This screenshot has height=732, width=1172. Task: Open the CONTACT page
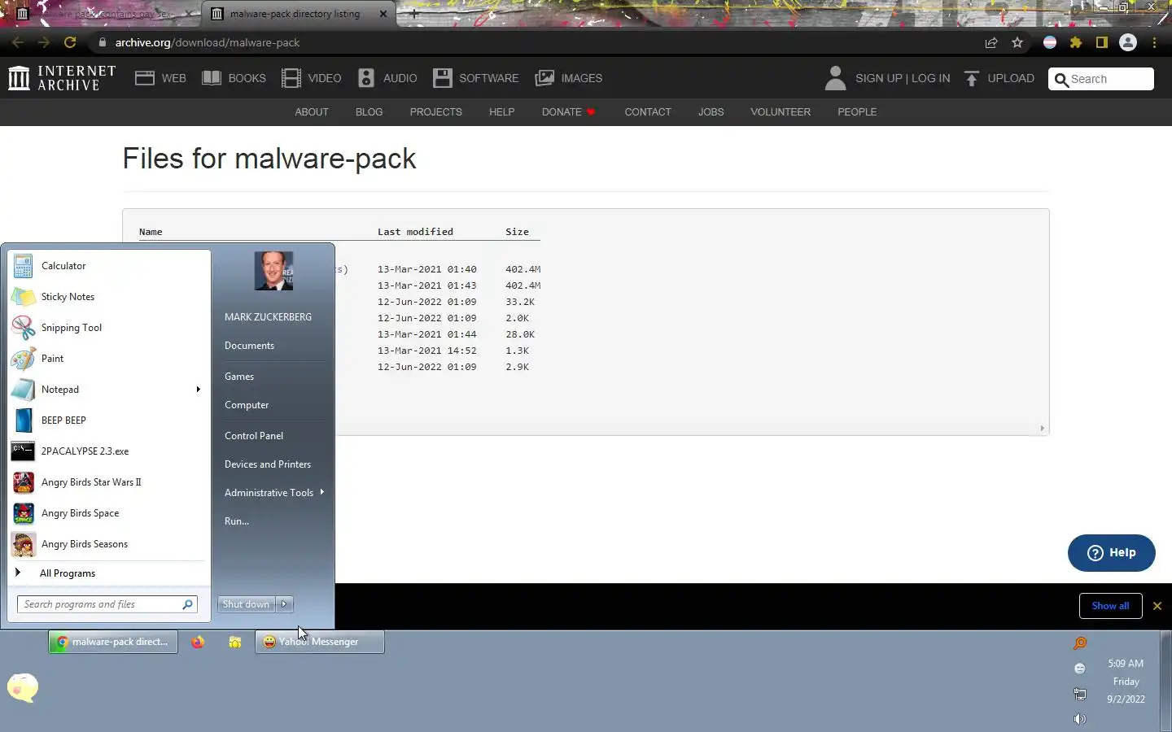point(648,112)
